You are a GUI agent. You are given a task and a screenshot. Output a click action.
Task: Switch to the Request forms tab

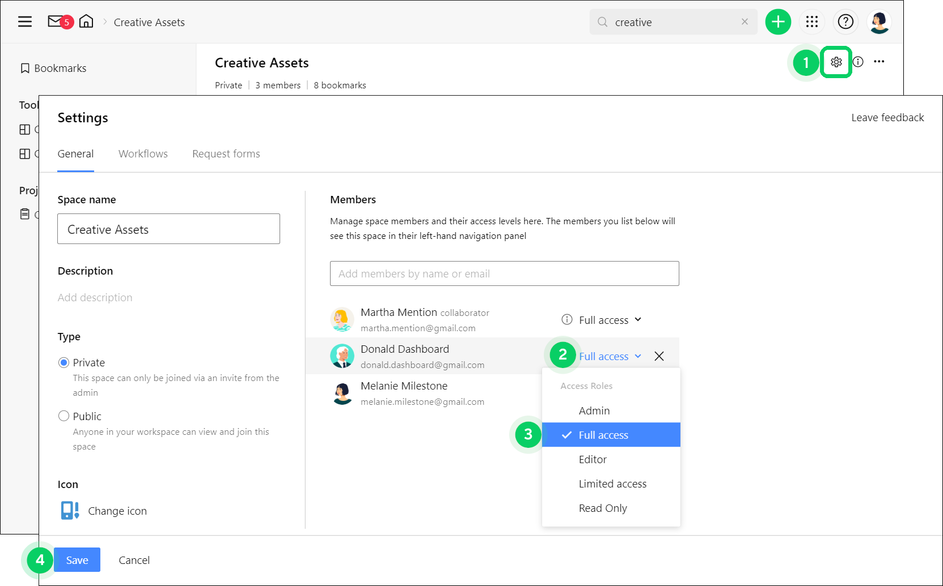click(x=226, y=154)
